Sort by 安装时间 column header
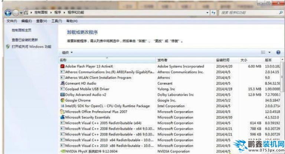Viewport: 285px width, 154px height. point(226,60)
